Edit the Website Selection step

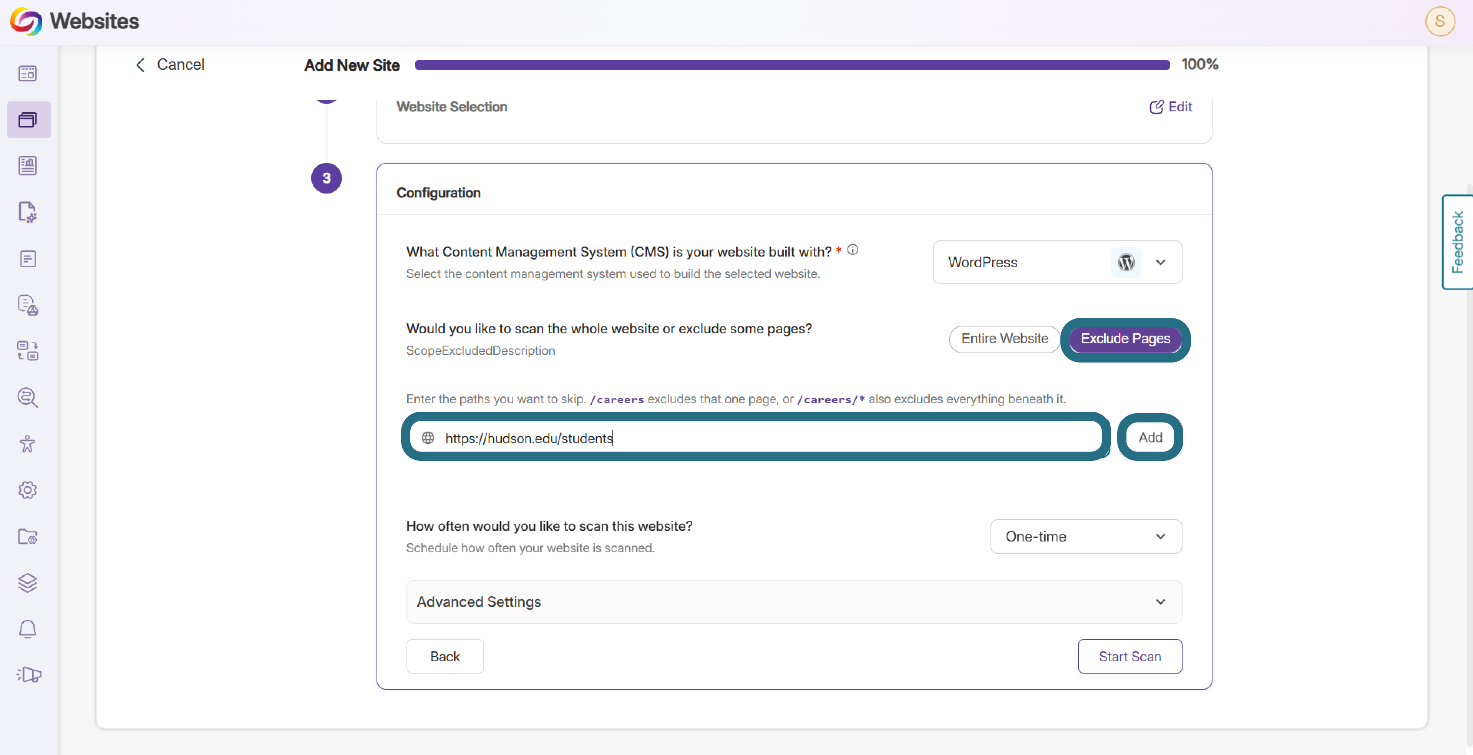point(1171,107)
